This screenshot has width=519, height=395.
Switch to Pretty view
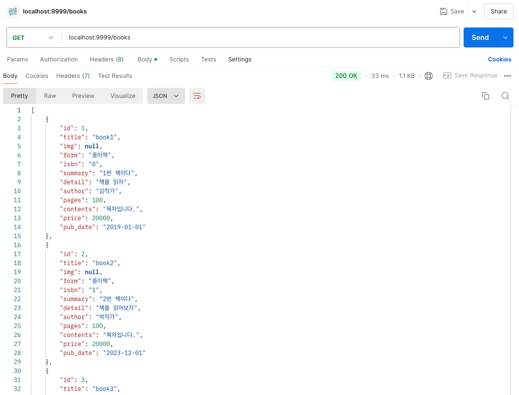click(x=19, y=96)
